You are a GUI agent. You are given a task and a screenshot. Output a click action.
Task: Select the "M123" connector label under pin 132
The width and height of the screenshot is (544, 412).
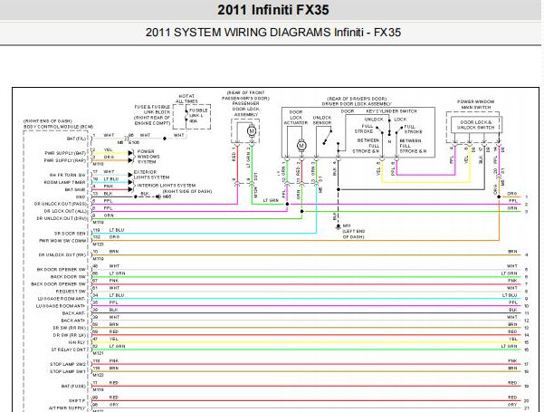point(98,244)
